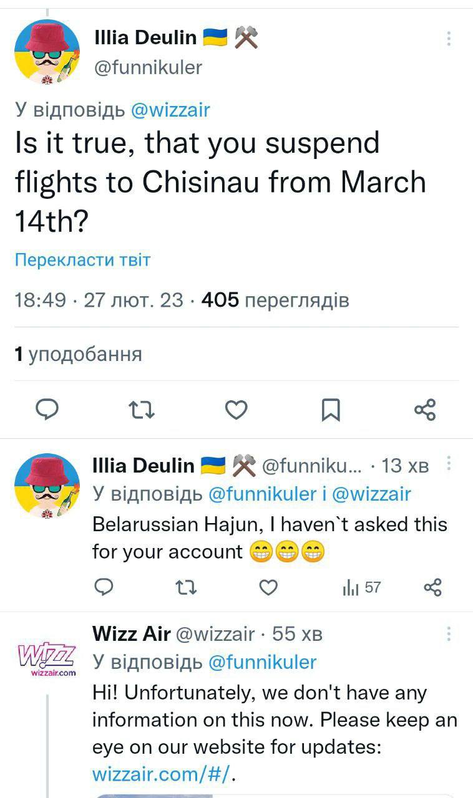Share the Belarussian Hajun reply
This screenshot has height=798, width=473.
click(x=432, y=587)
